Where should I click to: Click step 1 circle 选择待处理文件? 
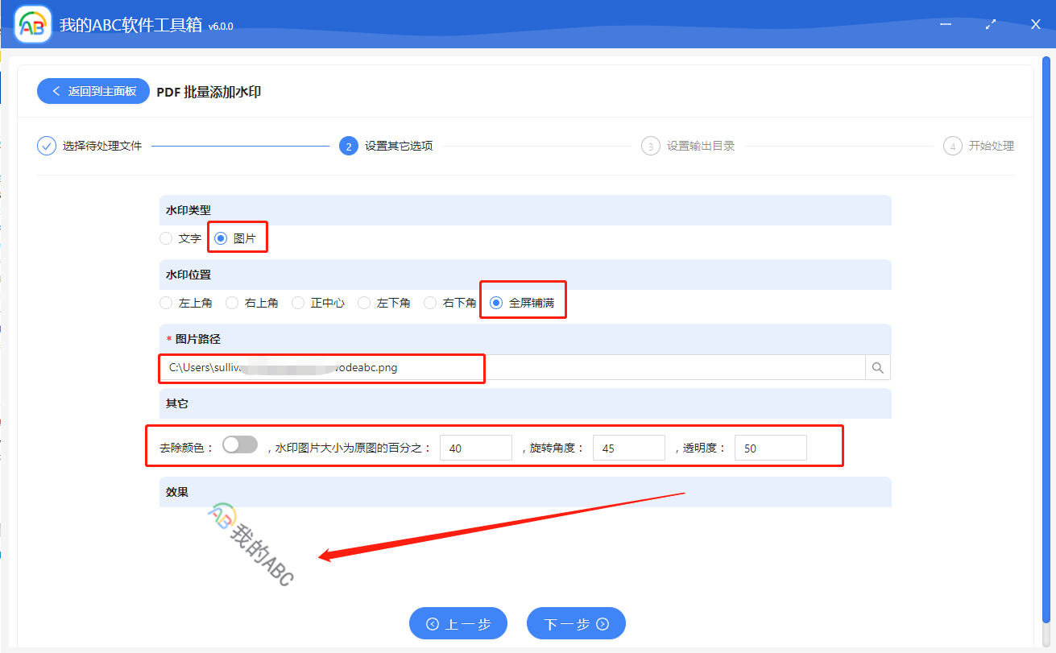pos(46,146)
